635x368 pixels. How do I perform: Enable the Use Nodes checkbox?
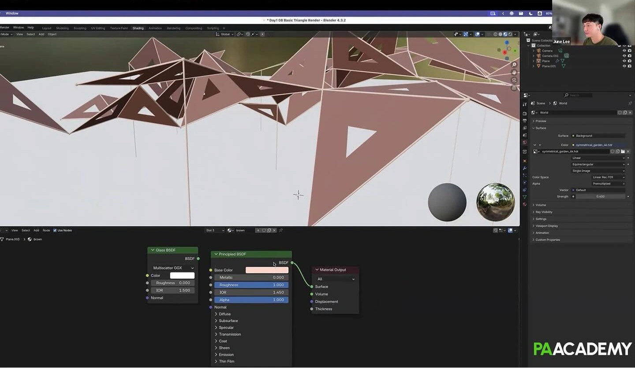pyautogui.click(x=55, y=230)
